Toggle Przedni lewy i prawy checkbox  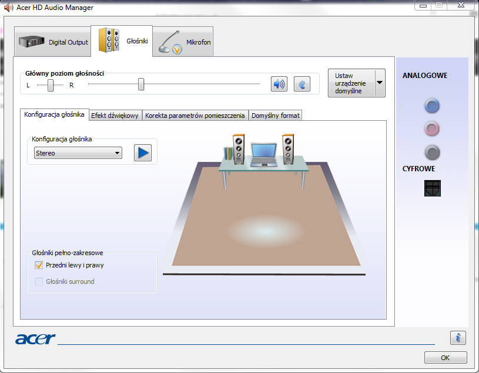pos(39,265)
